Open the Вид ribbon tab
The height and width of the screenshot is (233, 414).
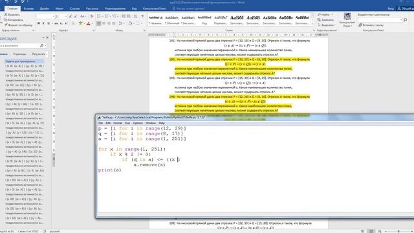pyautogui.click(x=135, y=8)
